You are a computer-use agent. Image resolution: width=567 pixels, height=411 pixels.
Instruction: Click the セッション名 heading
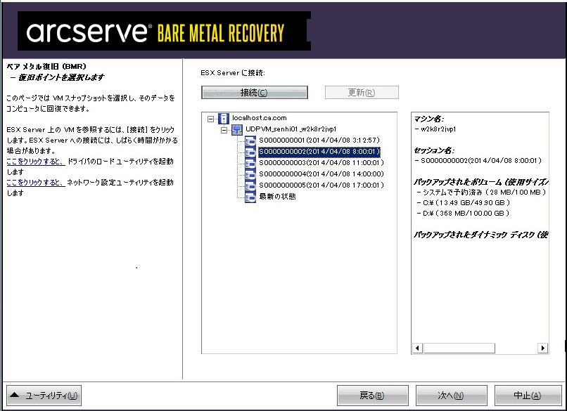434,150
